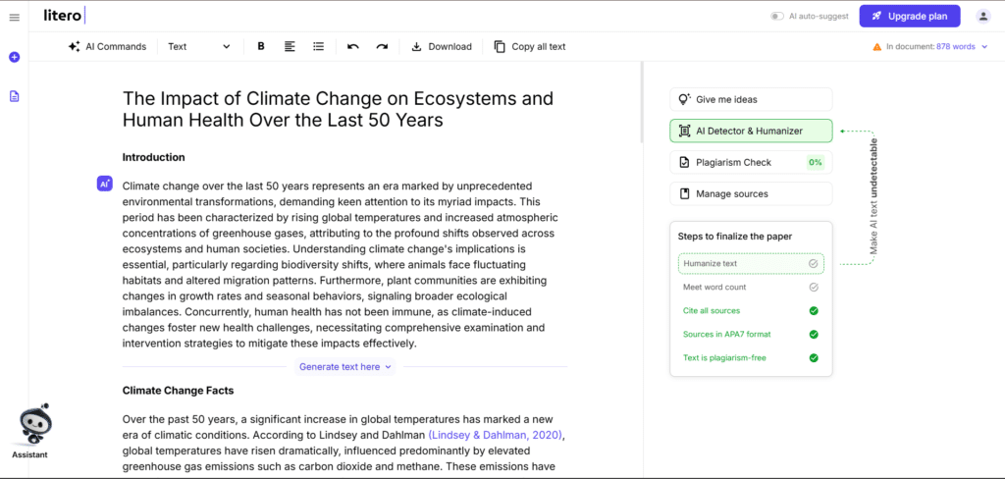The width and height of the screenshot is (1005, 479).
Task: Click the bulleted list icon
Action: pyautogui.click(x=318, y=46)
